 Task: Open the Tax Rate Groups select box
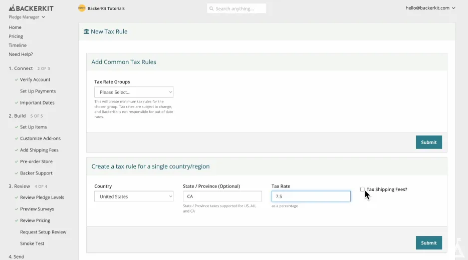134,92
